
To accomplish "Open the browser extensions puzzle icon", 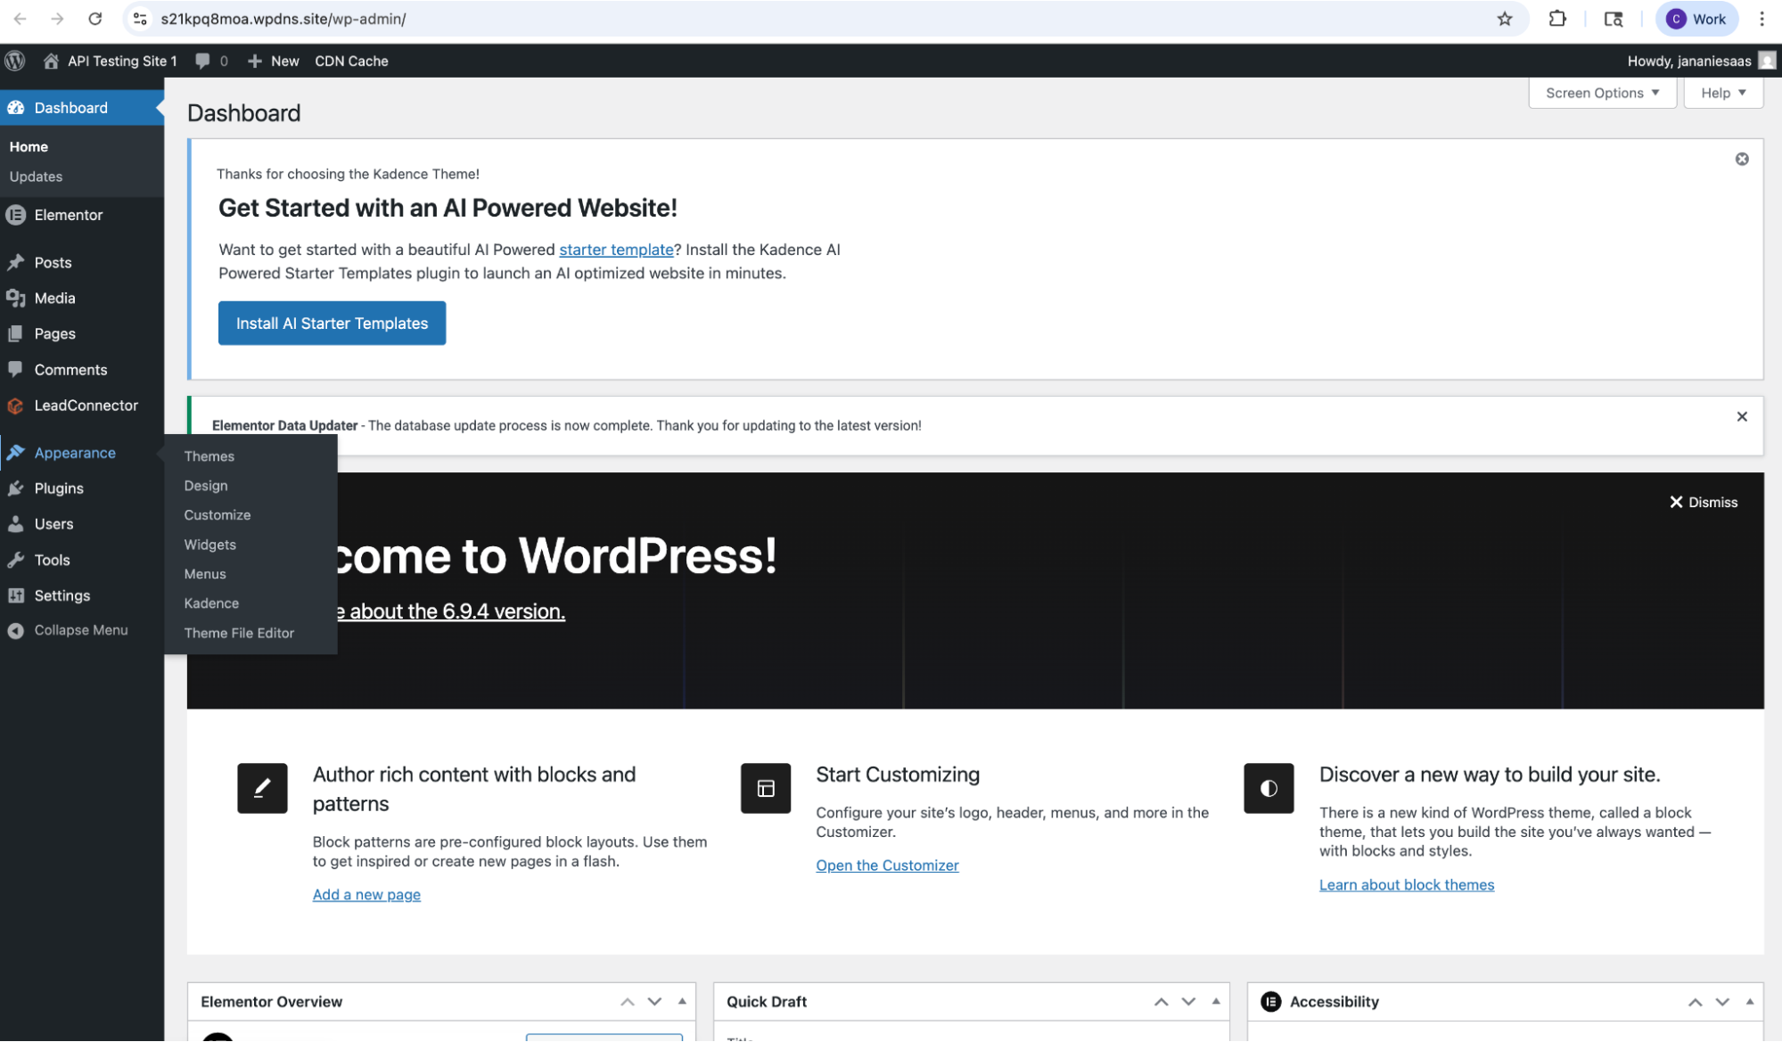I will pos(1557,19).
